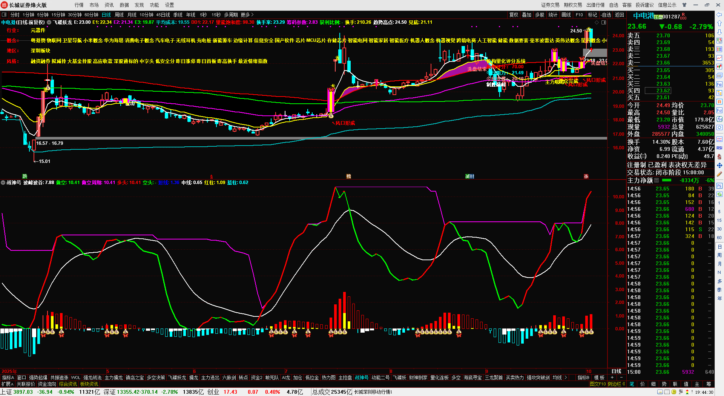Click the 15.01 low price marker

pos(44,161)
